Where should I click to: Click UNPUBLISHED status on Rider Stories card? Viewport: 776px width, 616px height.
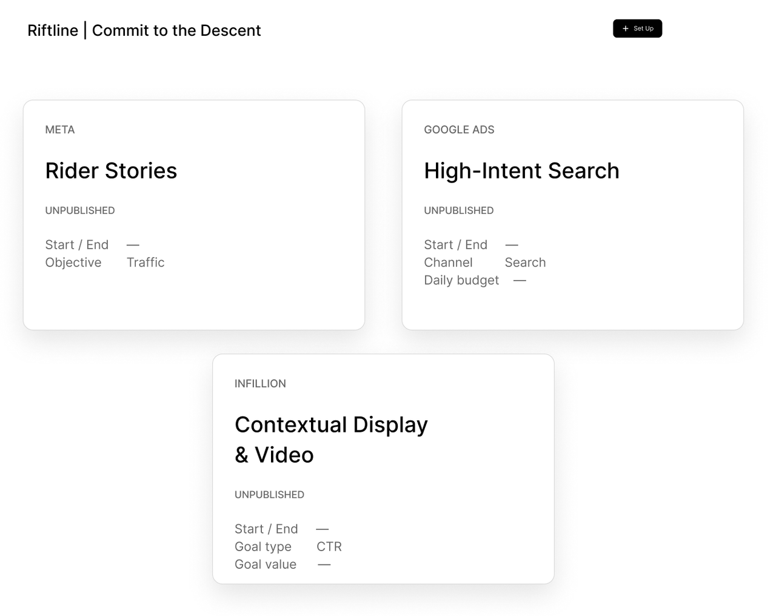point(80,210)
